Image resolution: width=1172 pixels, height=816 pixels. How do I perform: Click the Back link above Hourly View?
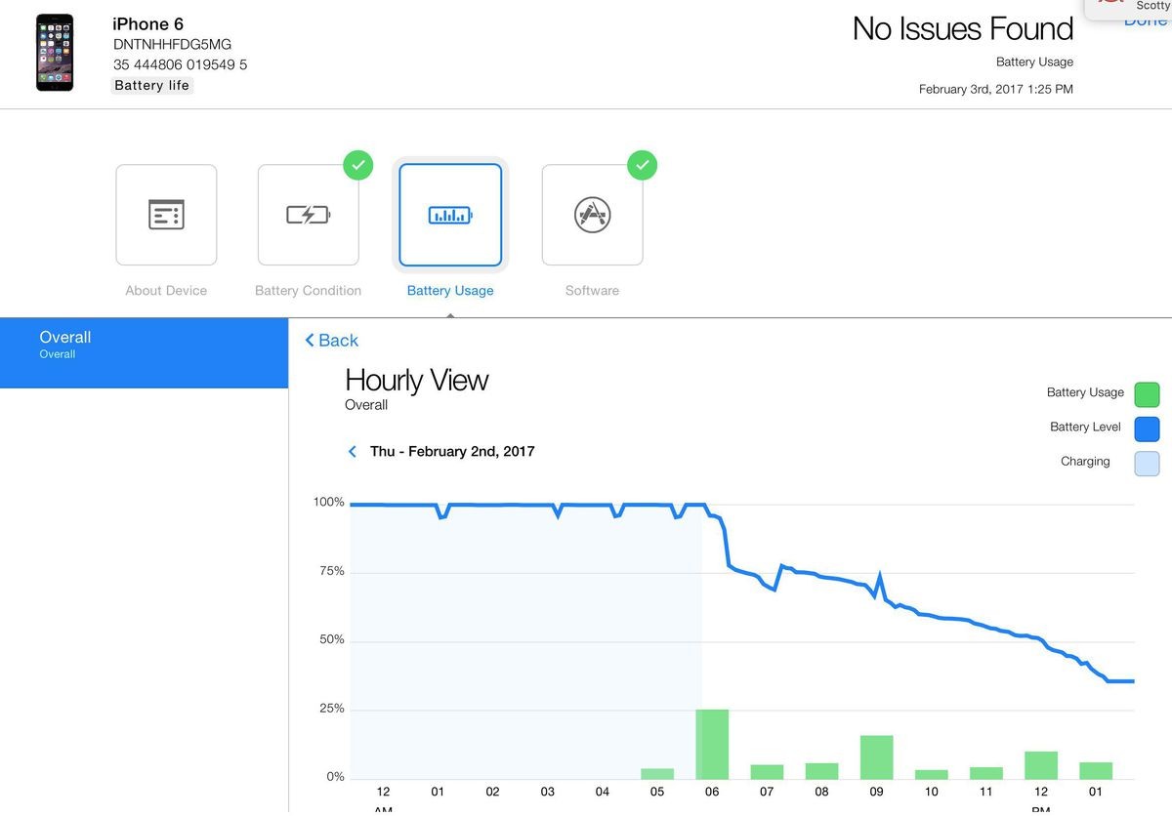(332, 341)
